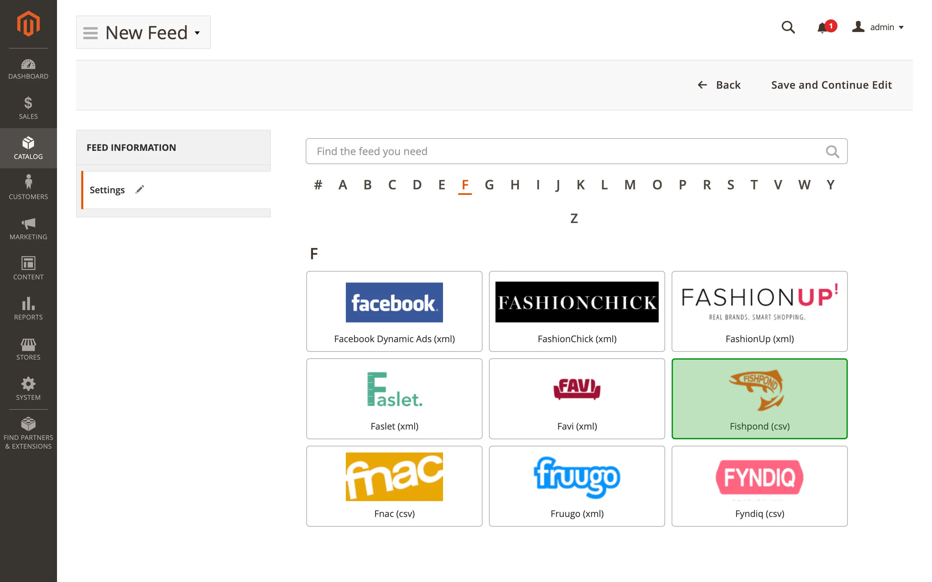Image resolution: width=932 pixels, height=582 pixels.
Task: Open the global admin search magnifier
Action: pyautogui.click(x=788, y=27)
